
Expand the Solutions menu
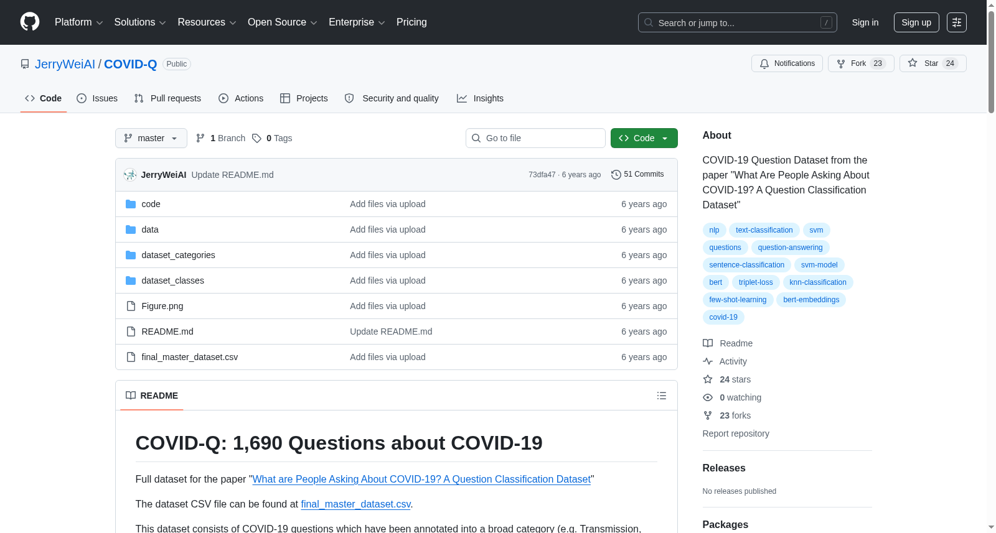tap(140, 22)
